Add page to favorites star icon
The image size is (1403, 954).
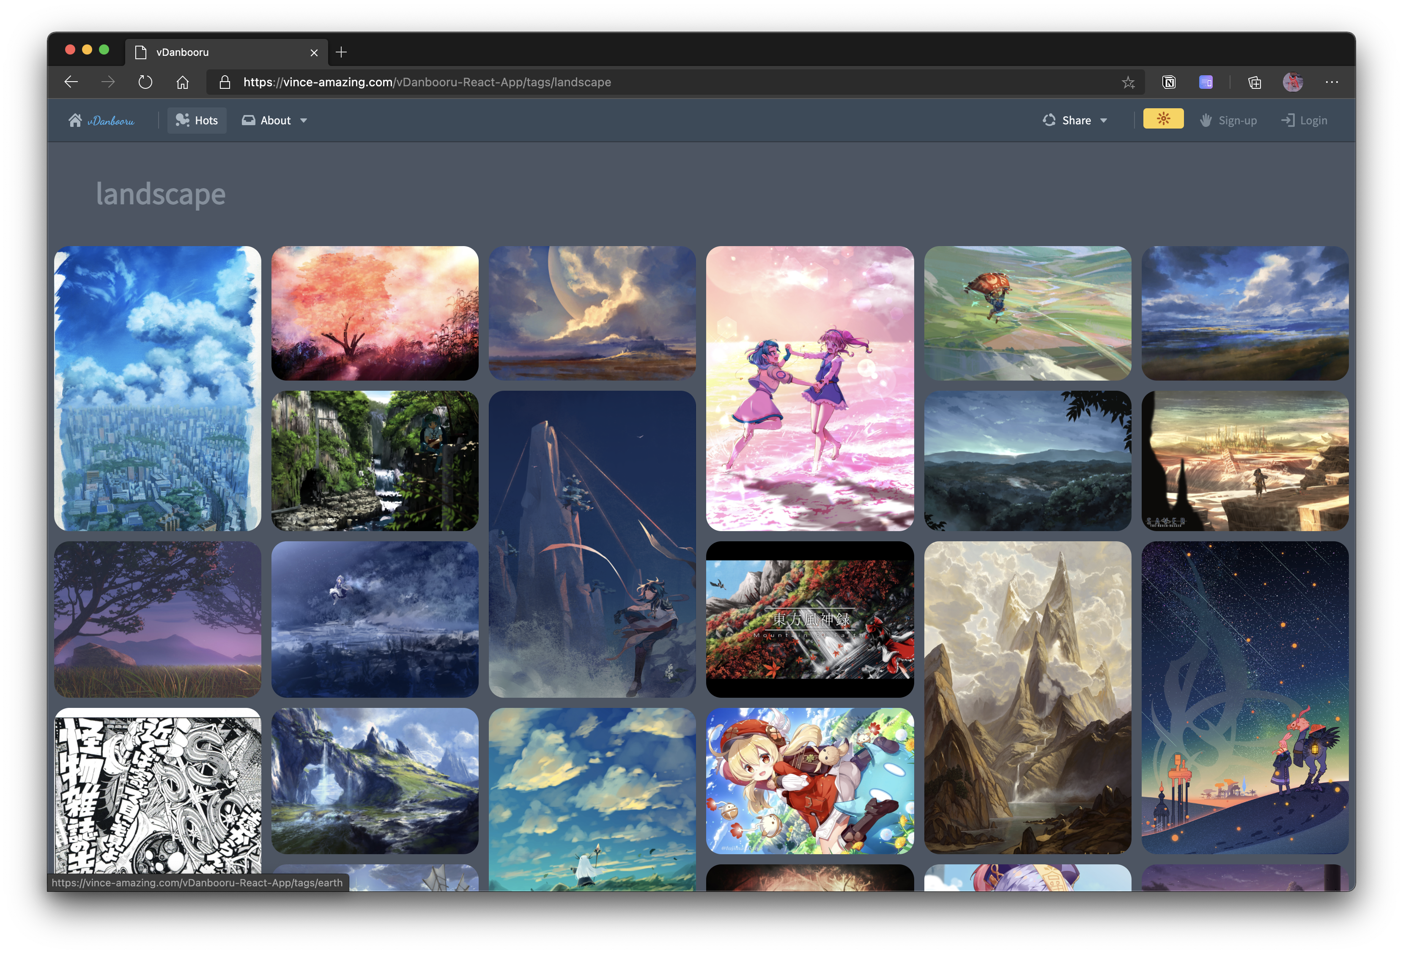(1128, 82)
